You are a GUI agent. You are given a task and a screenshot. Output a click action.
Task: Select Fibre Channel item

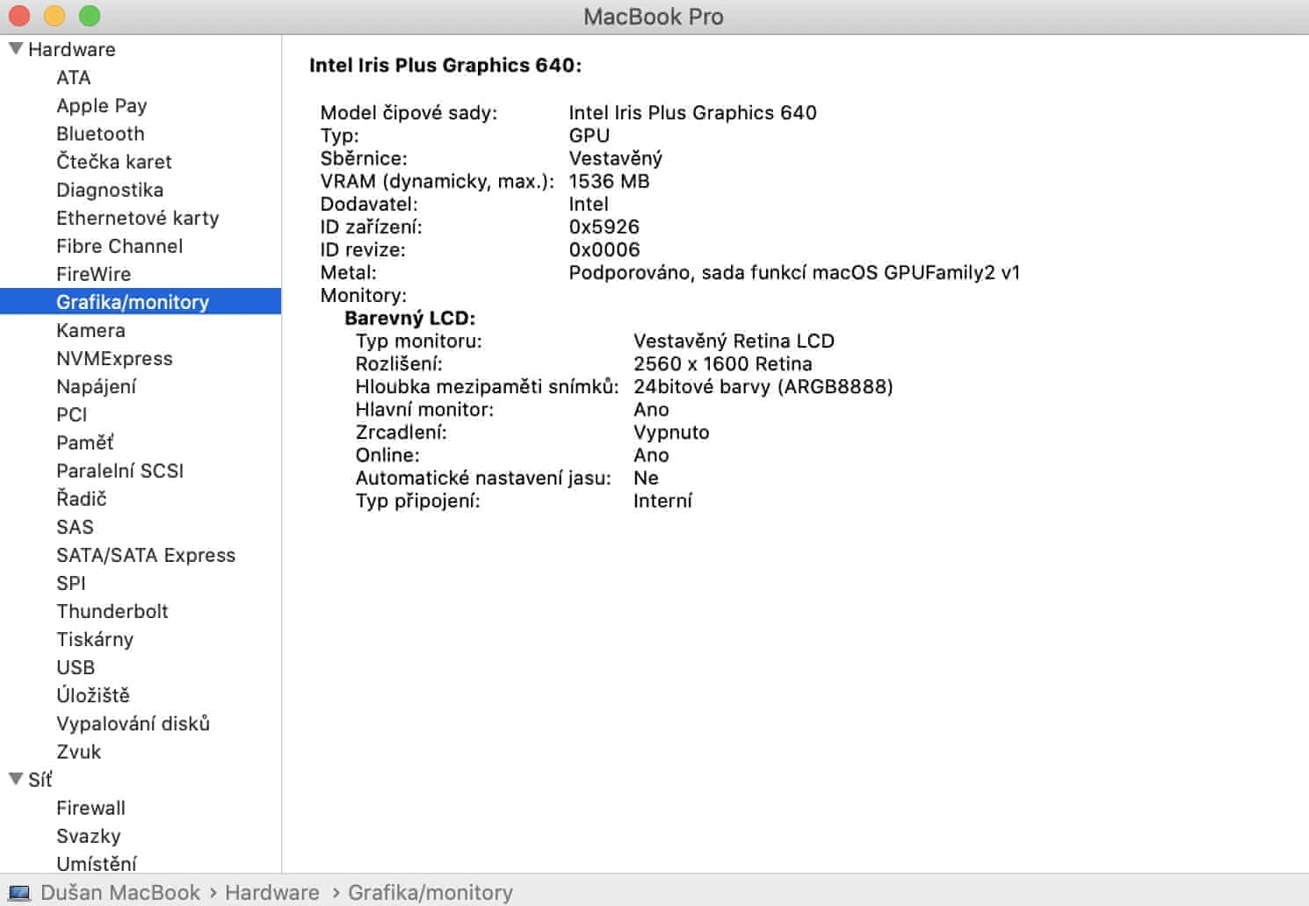[119, 246]
